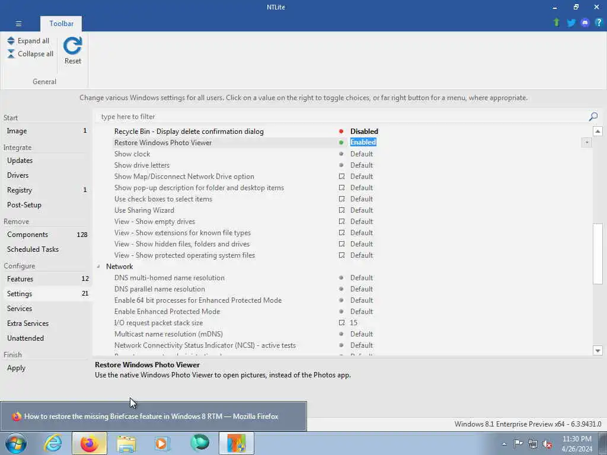The width and height of the screenshot is (607, 455).
Task: Open the hamburger menu in the ribbon
Action: click(x=18, y=24)
